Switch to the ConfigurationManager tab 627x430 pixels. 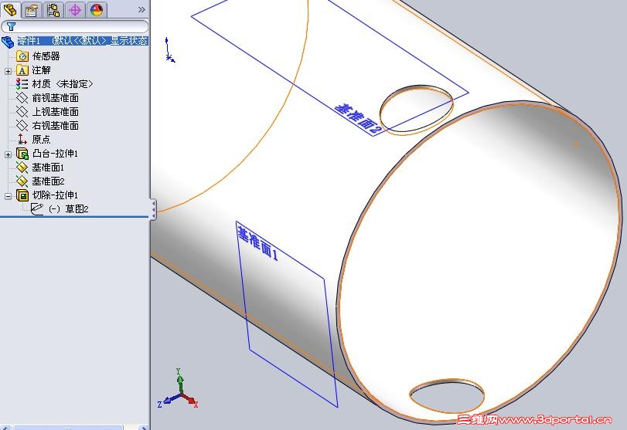click(53, 10)
